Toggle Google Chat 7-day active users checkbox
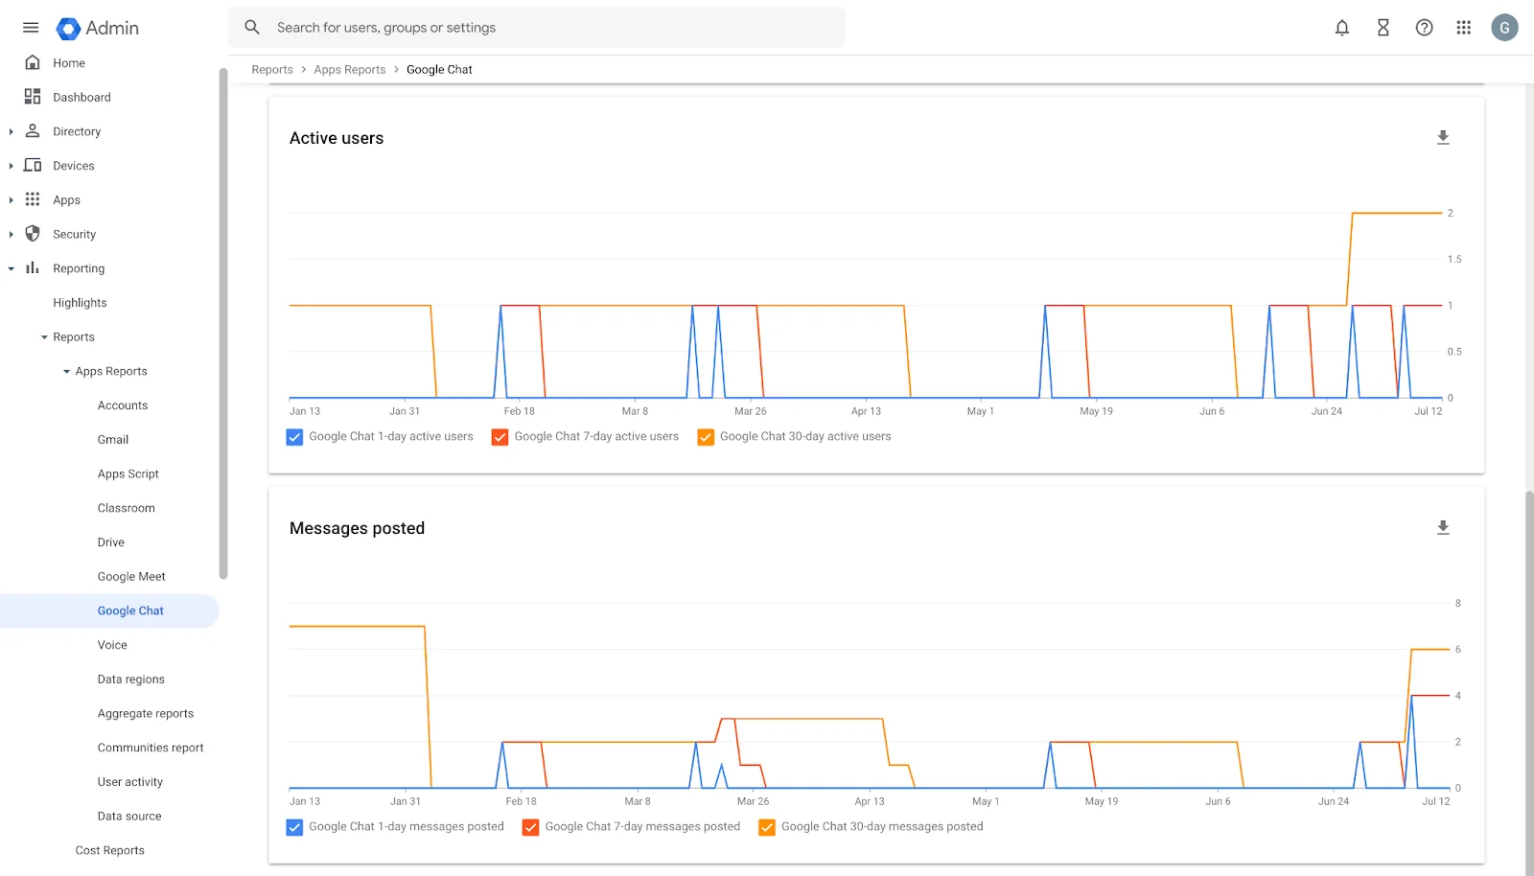The width and height of the screenshot is (1534, 876). click(500, 437)
